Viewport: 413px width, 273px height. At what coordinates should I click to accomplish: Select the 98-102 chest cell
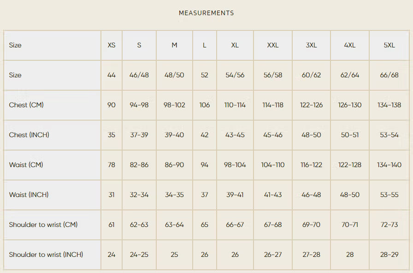174,105
